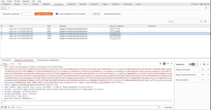Select HTTP interaction row 5
Image resolution: width=211 pixels, height=110 pixels.
tap(105, 38)
